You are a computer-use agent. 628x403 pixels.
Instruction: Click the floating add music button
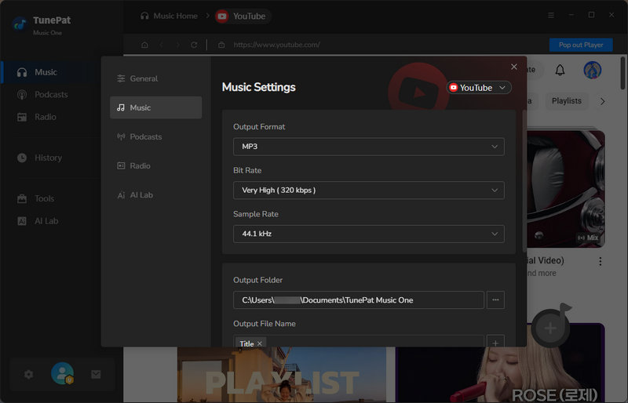point(550,328)
